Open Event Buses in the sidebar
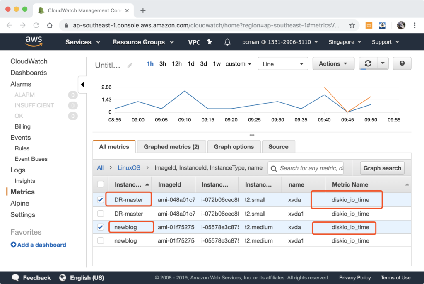Screen dimensions: 424x284 click(x=31, y=159)
